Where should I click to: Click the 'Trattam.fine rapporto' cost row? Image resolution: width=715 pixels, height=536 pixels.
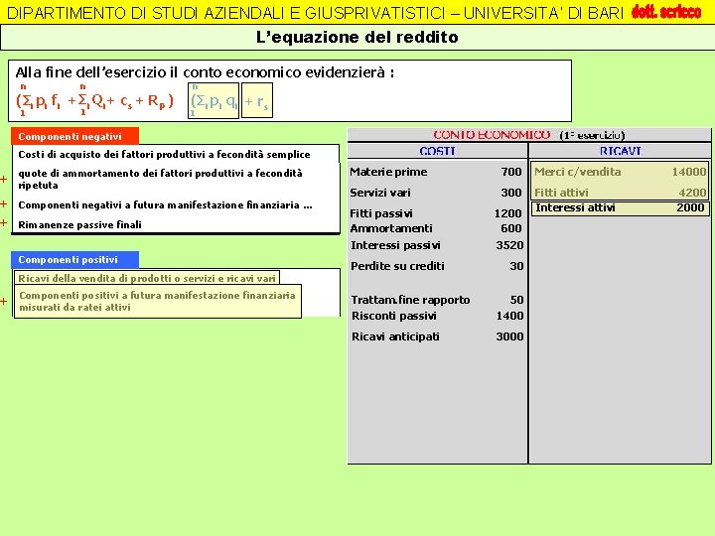(437, 300)
